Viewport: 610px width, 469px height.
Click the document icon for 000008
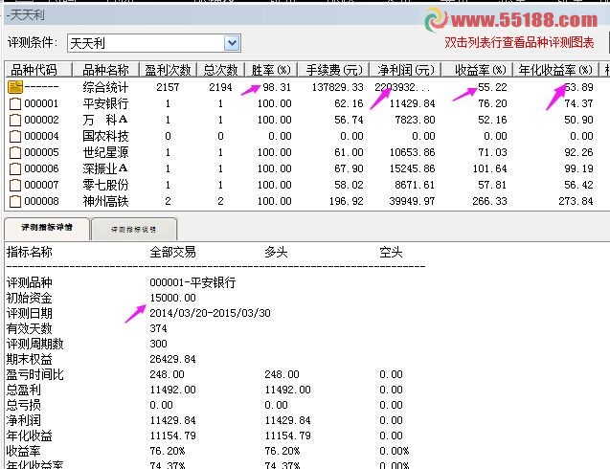click(x=15, y=201)
